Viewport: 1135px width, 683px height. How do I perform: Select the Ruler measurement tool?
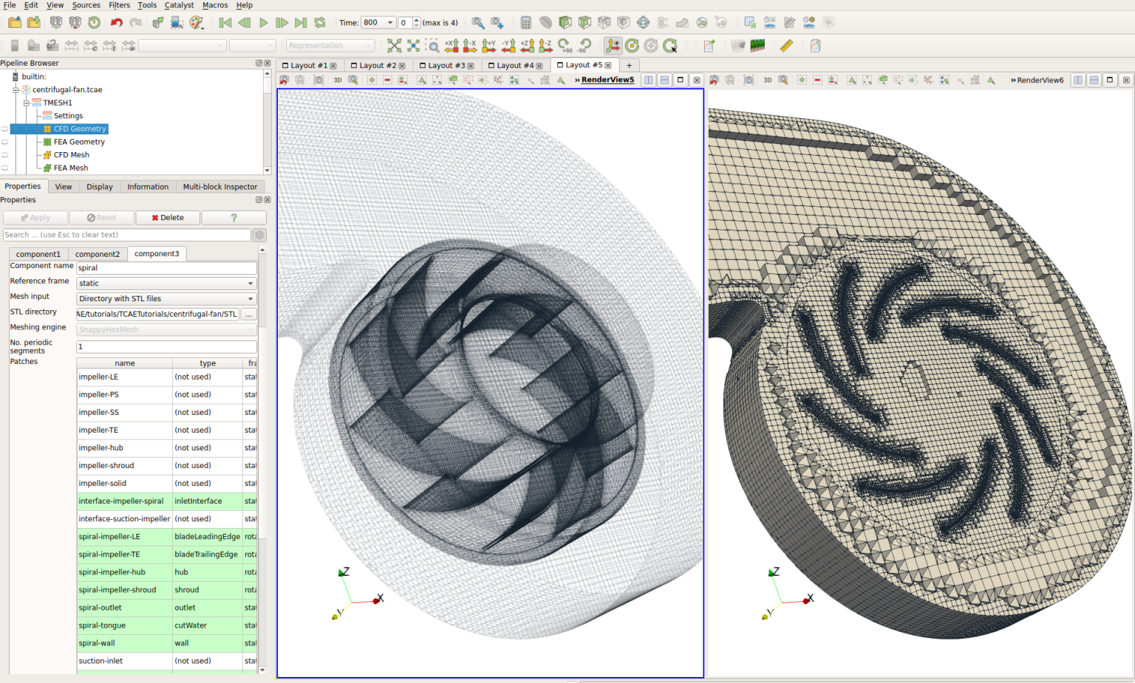(786, 45)
